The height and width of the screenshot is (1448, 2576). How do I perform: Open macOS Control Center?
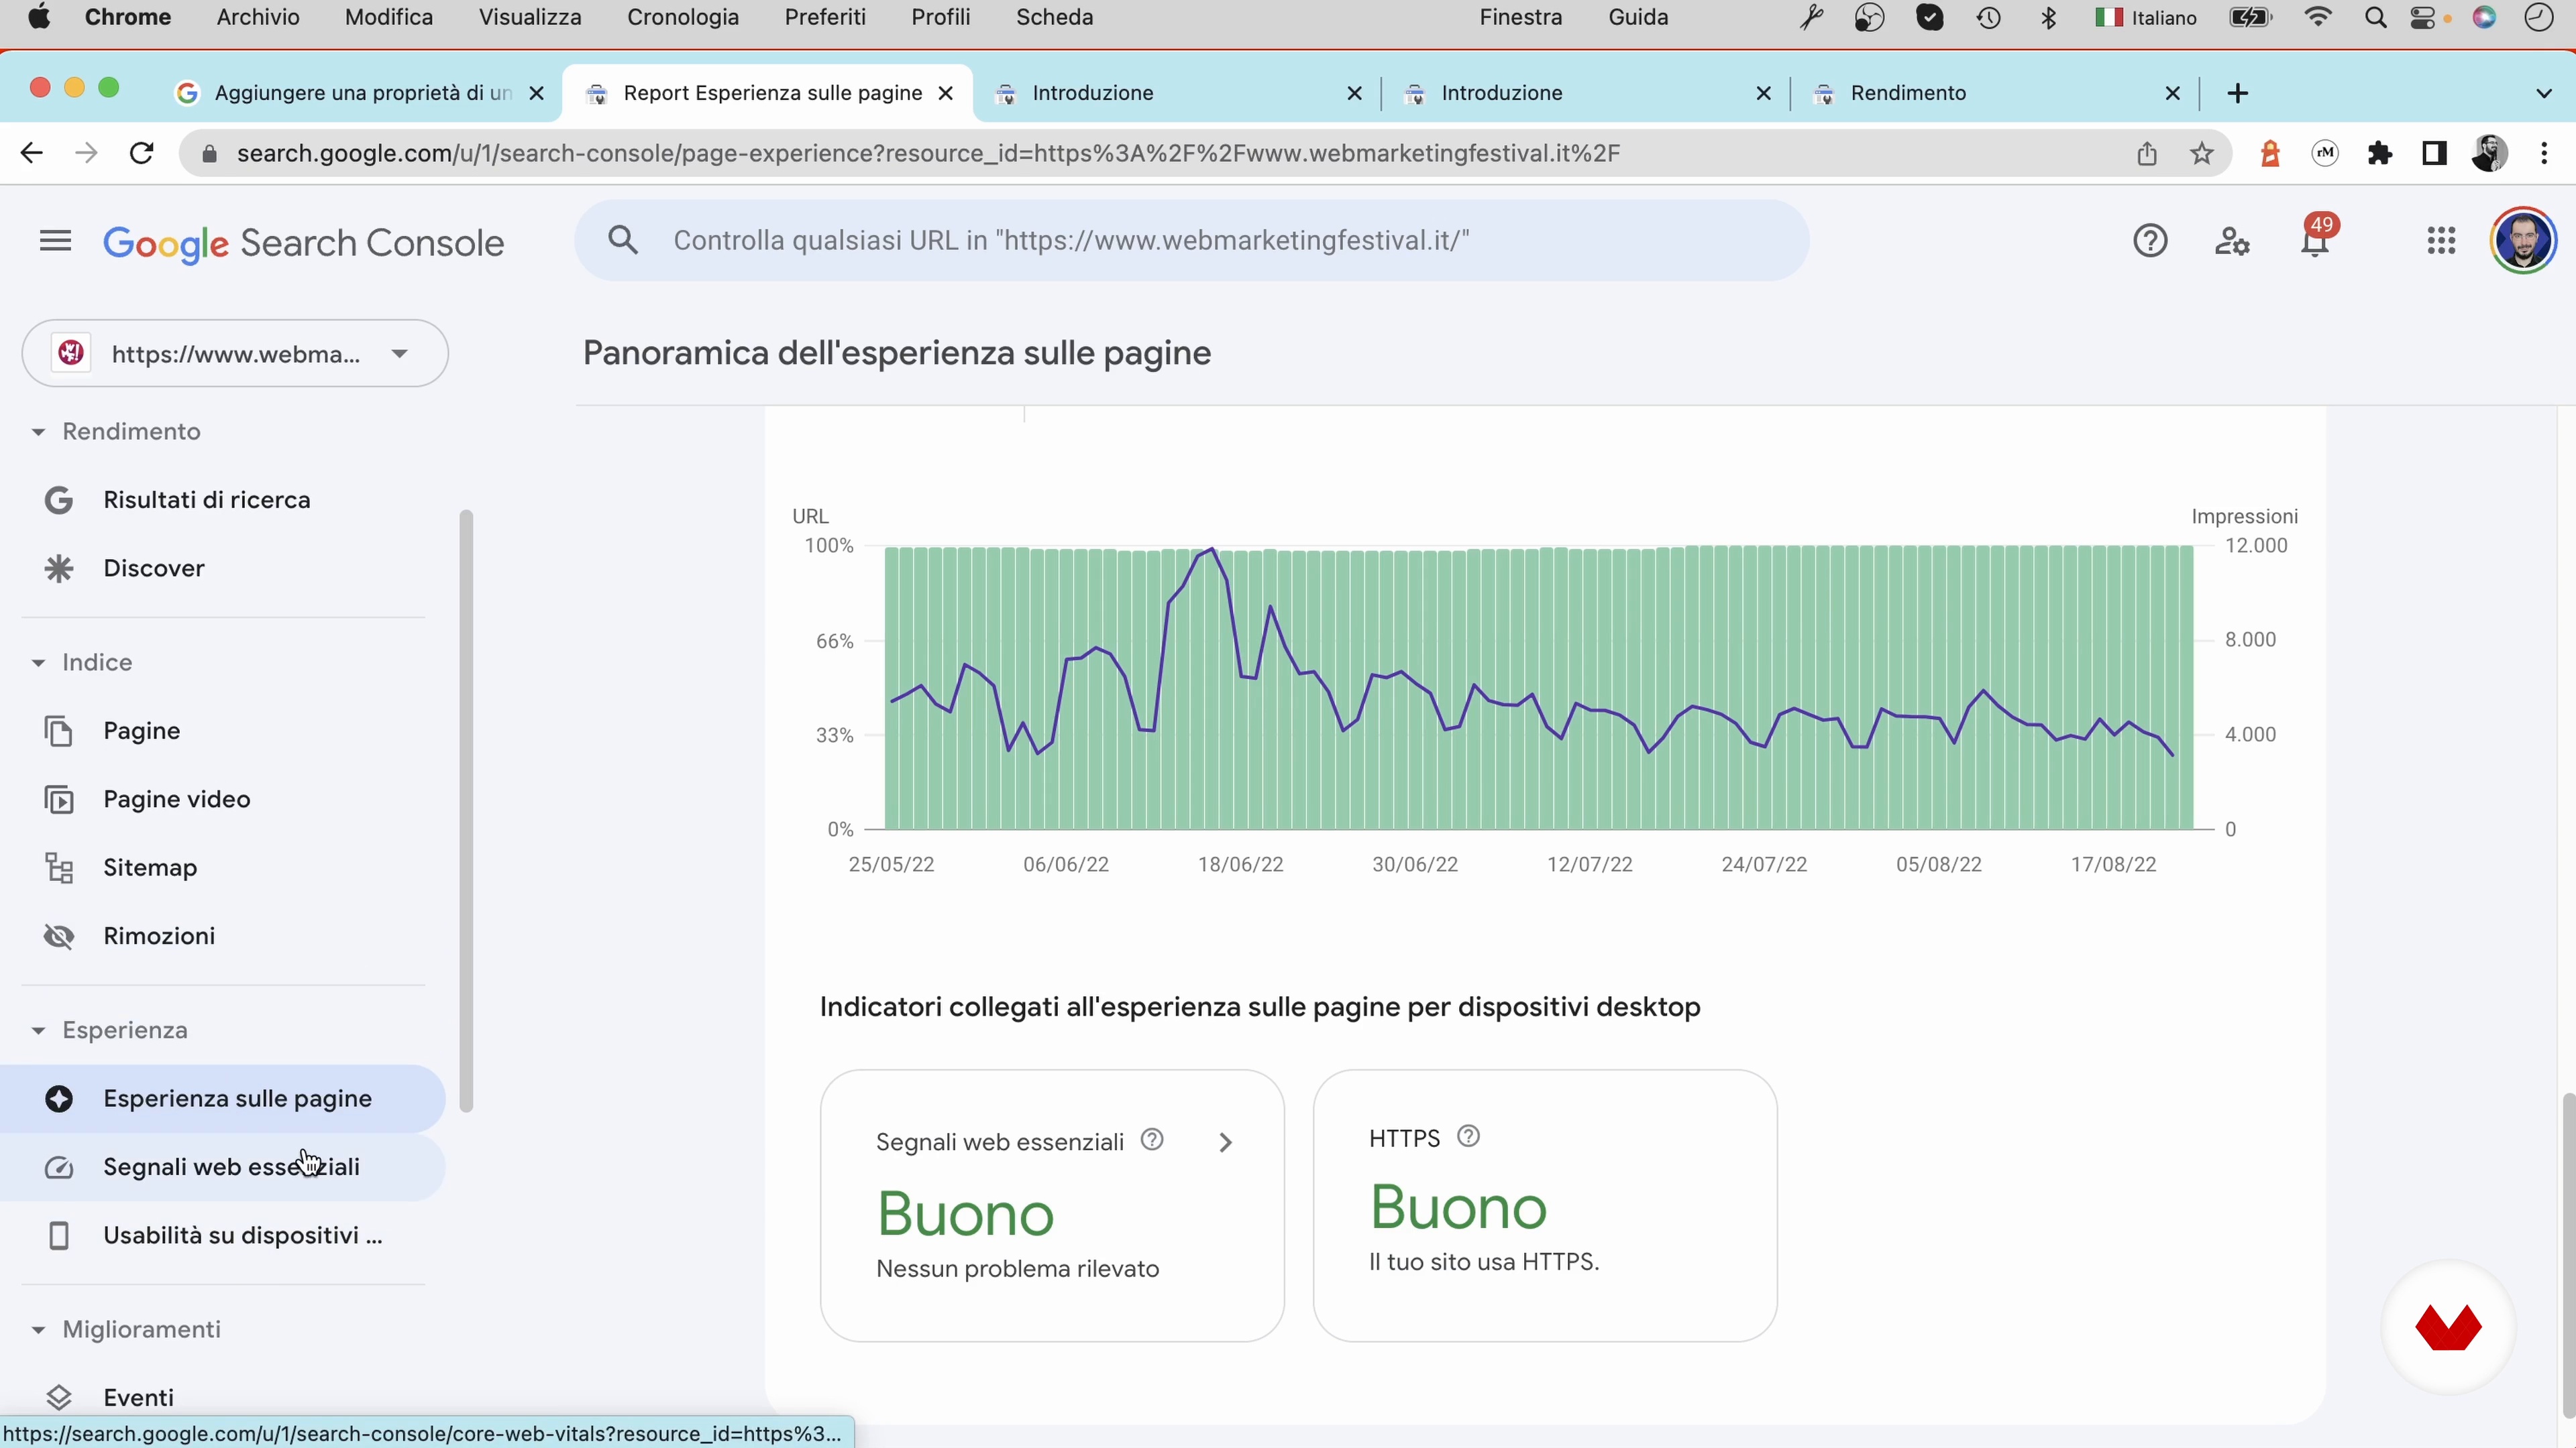pos(2423,17)
